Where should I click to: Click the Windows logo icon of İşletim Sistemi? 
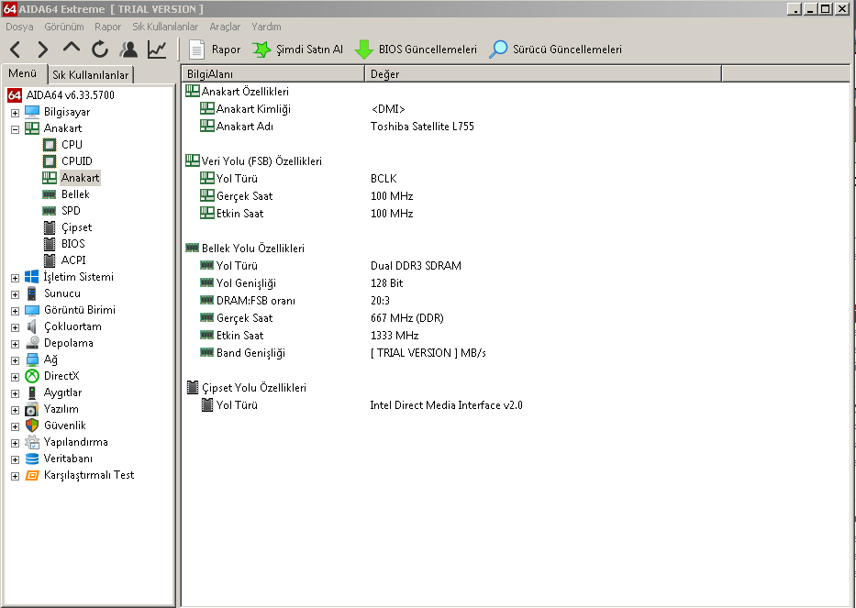[x=32, y=277]
